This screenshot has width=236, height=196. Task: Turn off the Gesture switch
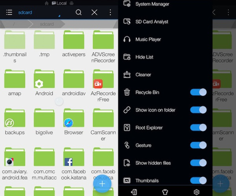point(198,145)
